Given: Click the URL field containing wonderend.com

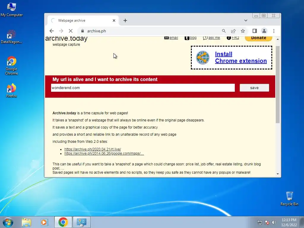Looking at the screenshot, I should [x=143, y=88].
